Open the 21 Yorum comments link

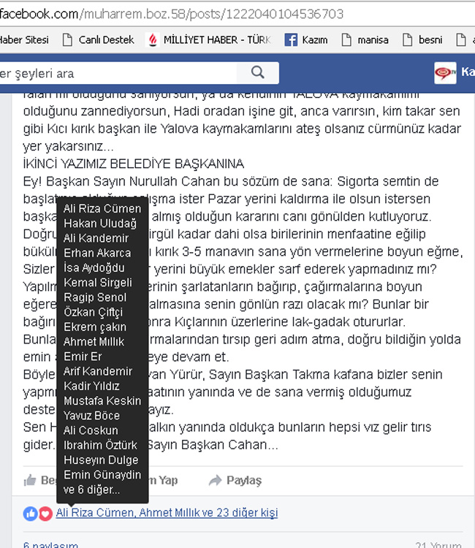[438, 544]
